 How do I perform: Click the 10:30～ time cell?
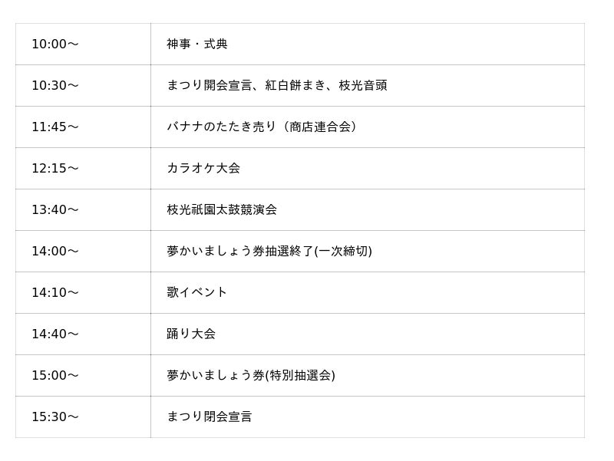tap(55, 86)
